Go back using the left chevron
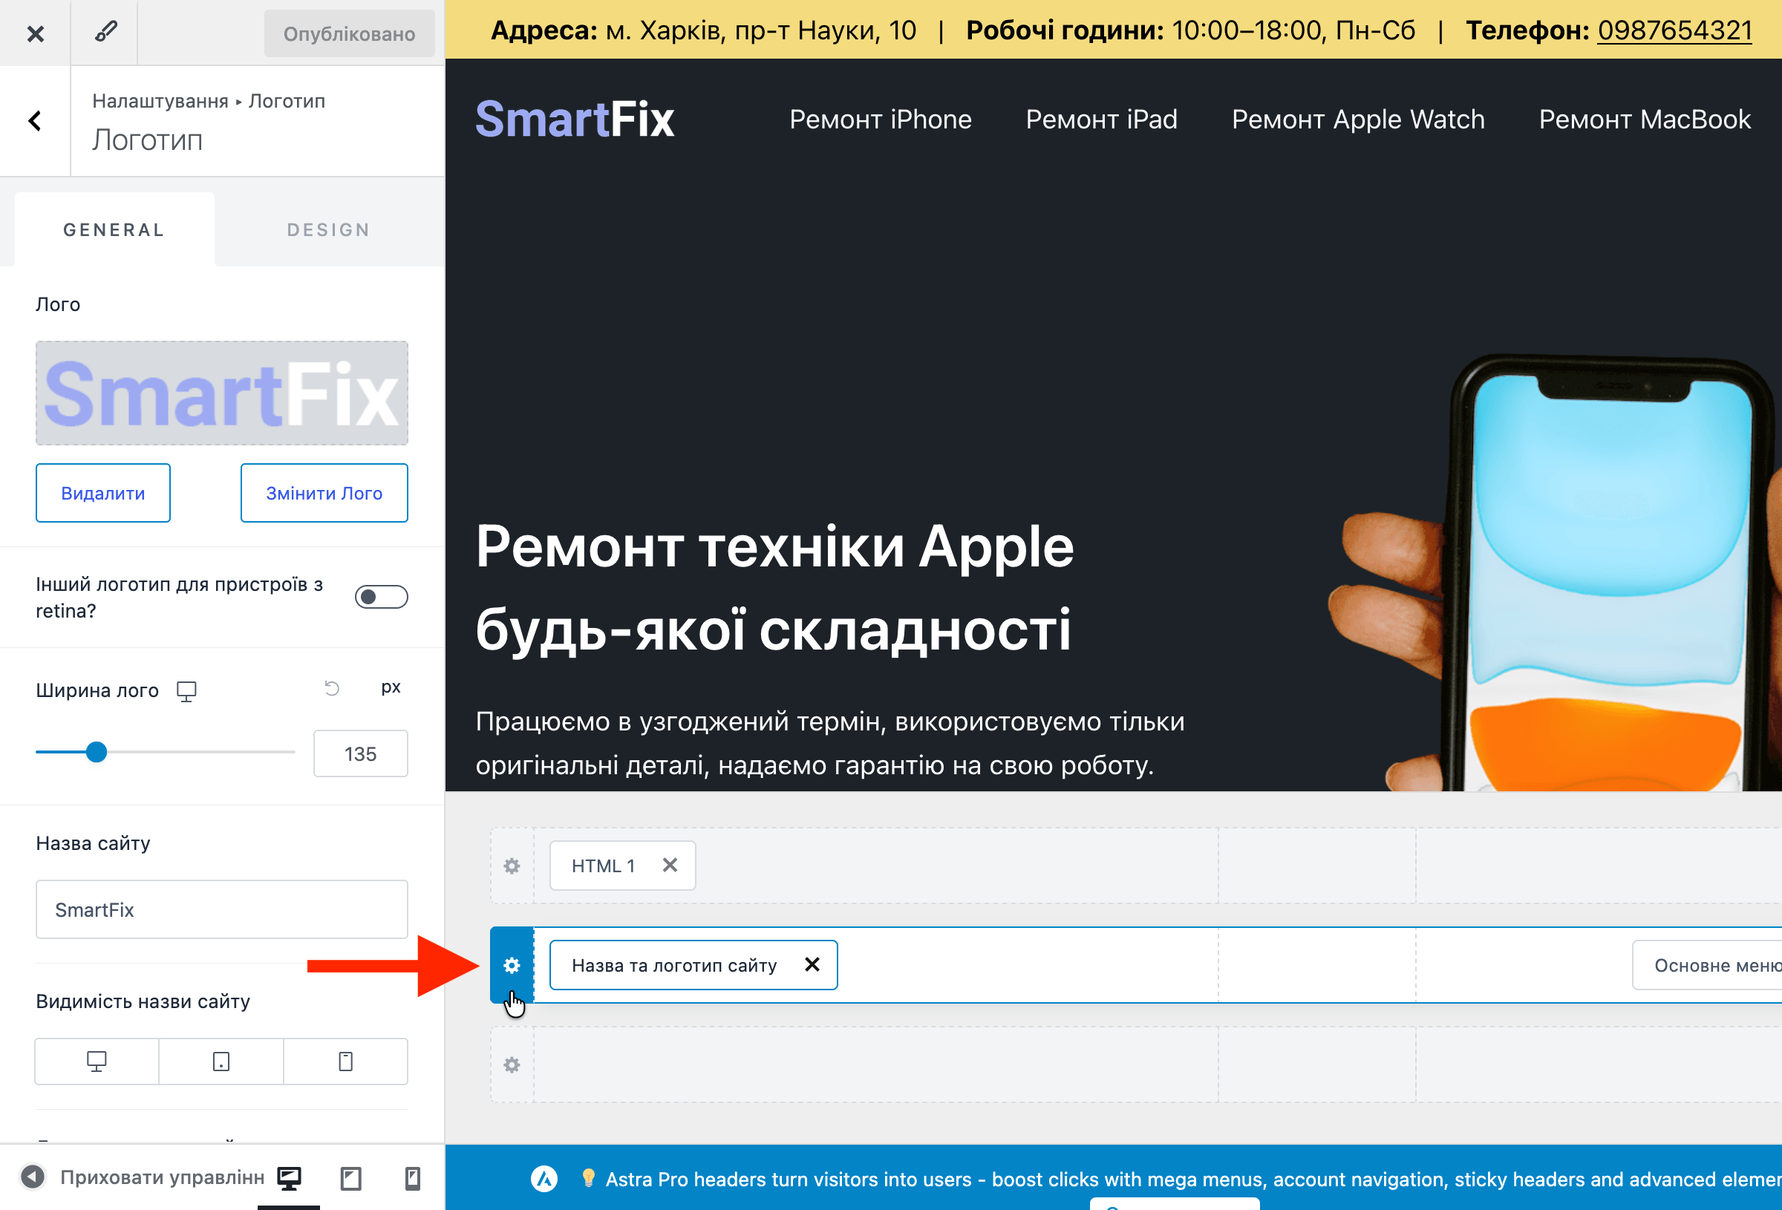The width and height of the screenshot is (1782, 1210). [x=36, y=120]
